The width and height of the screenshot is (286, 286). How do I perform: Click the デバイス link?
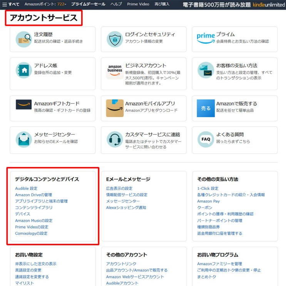[x=23, y=214]
